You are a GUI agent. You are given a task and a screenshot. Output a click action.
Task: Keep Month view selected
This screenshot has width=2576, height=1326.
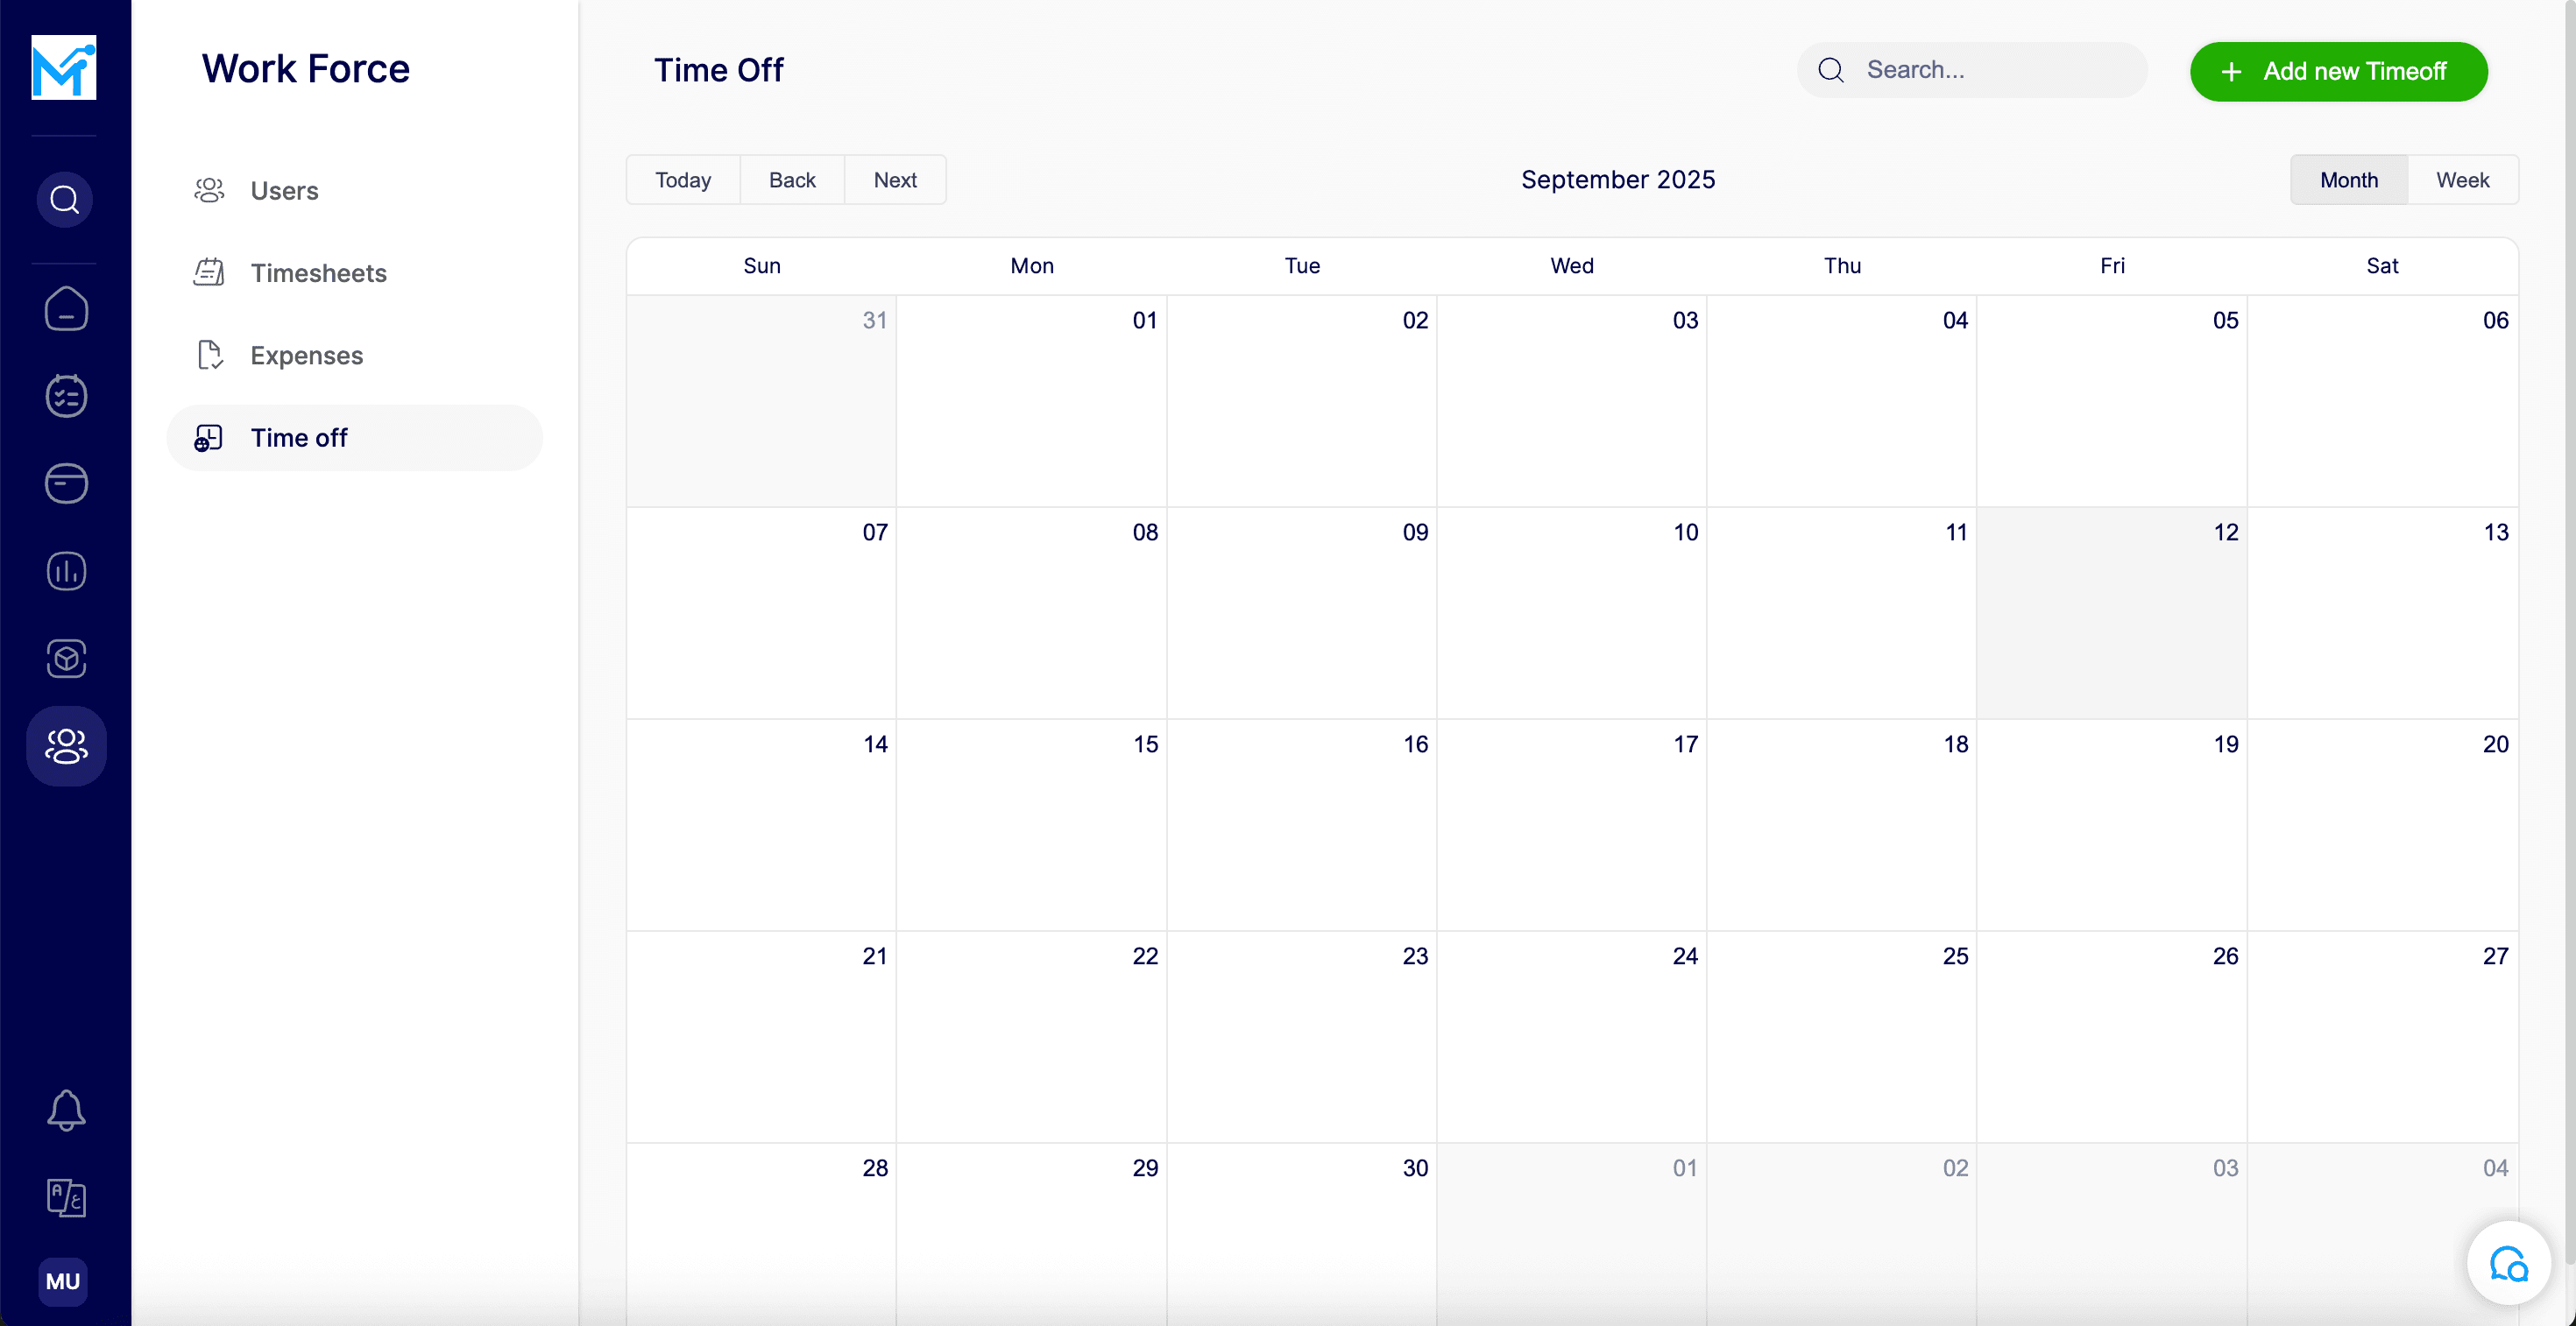click(x=2348, y=179)
